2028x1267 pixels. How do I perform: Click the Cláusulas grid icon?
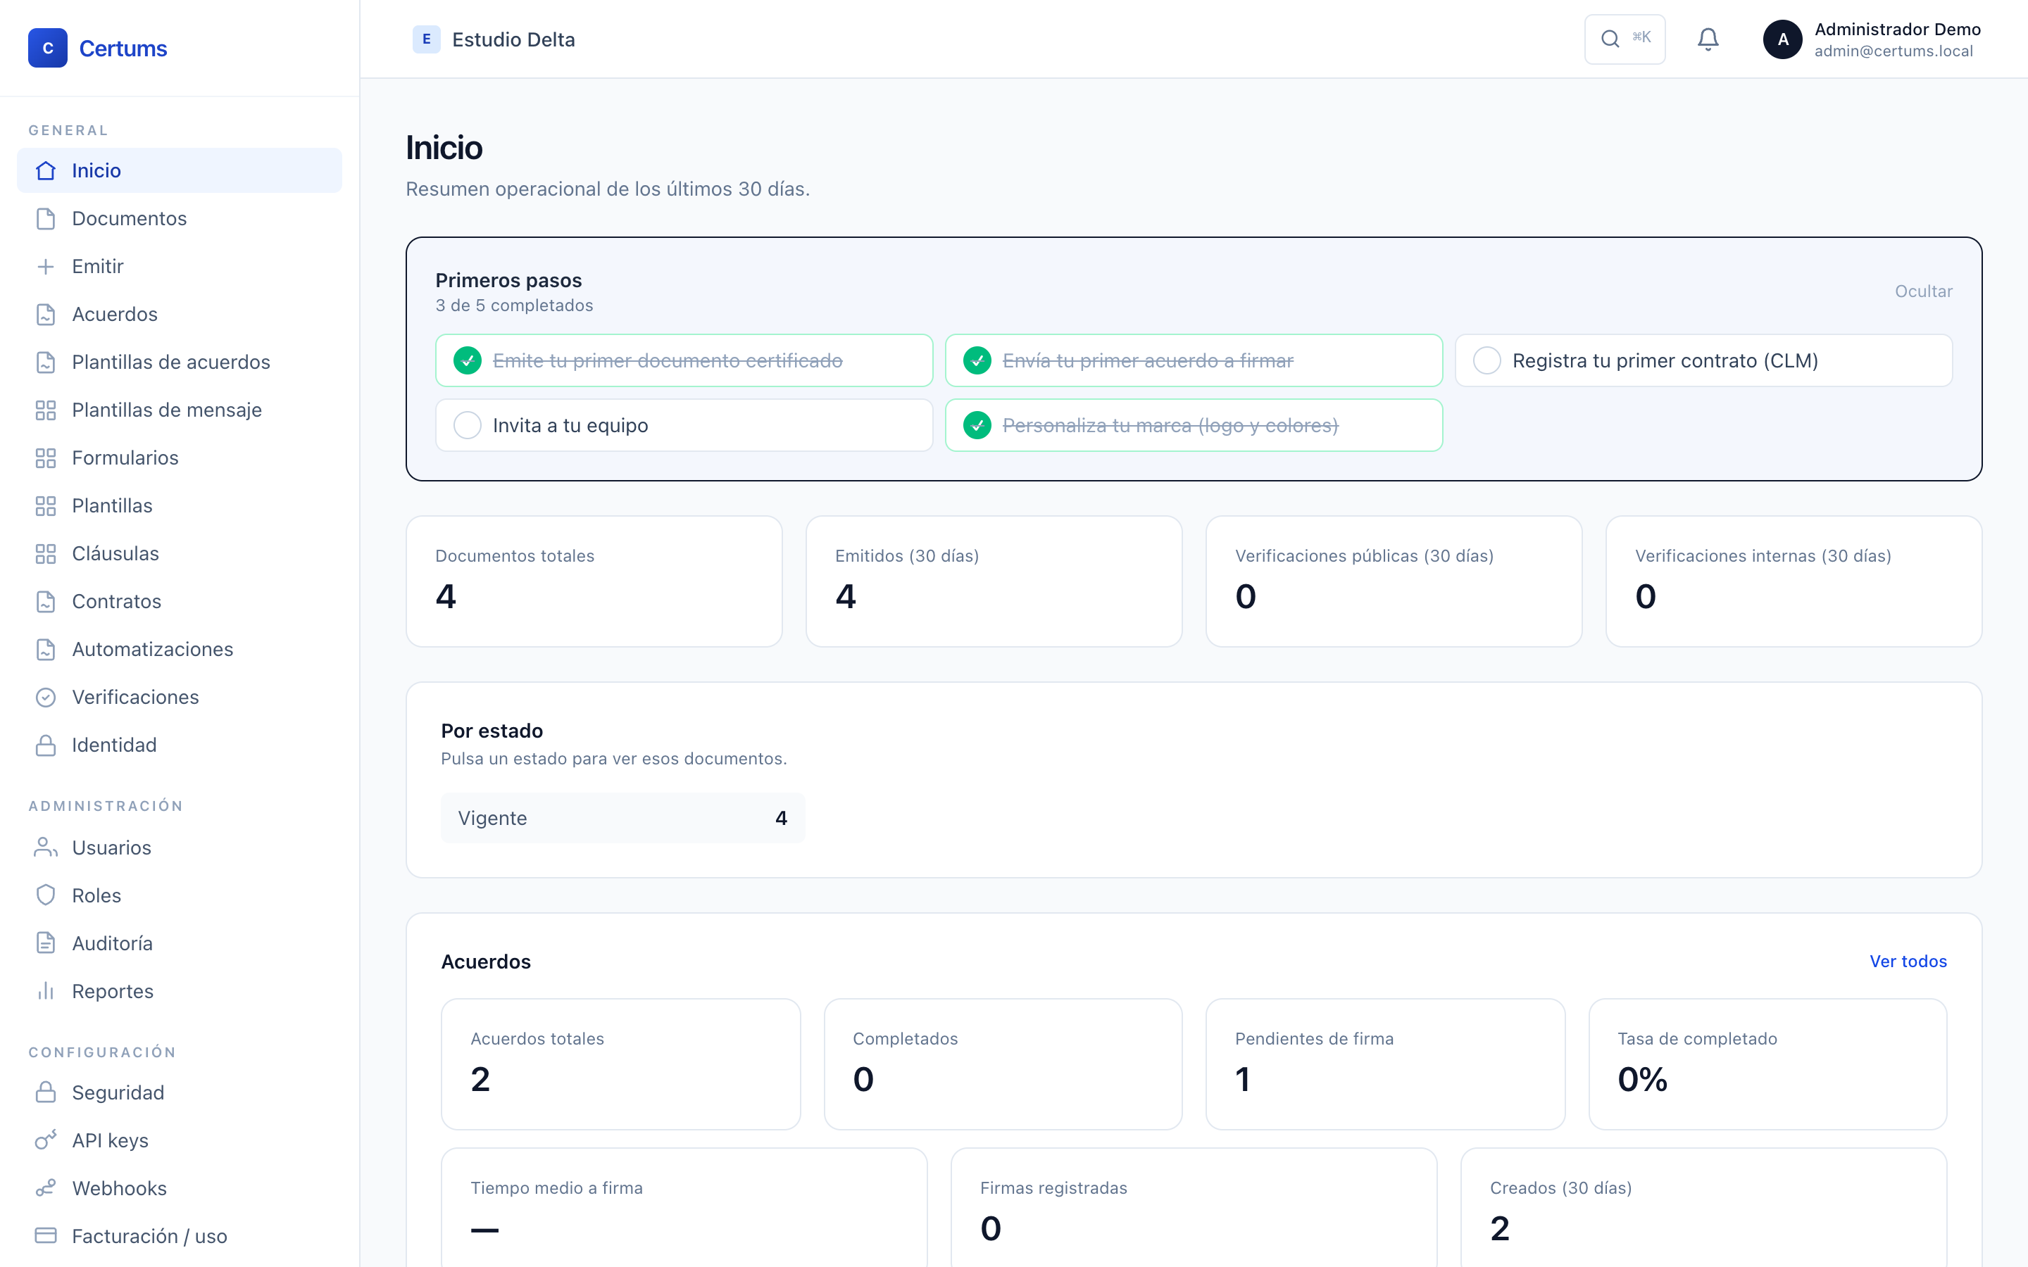(46, 553)
